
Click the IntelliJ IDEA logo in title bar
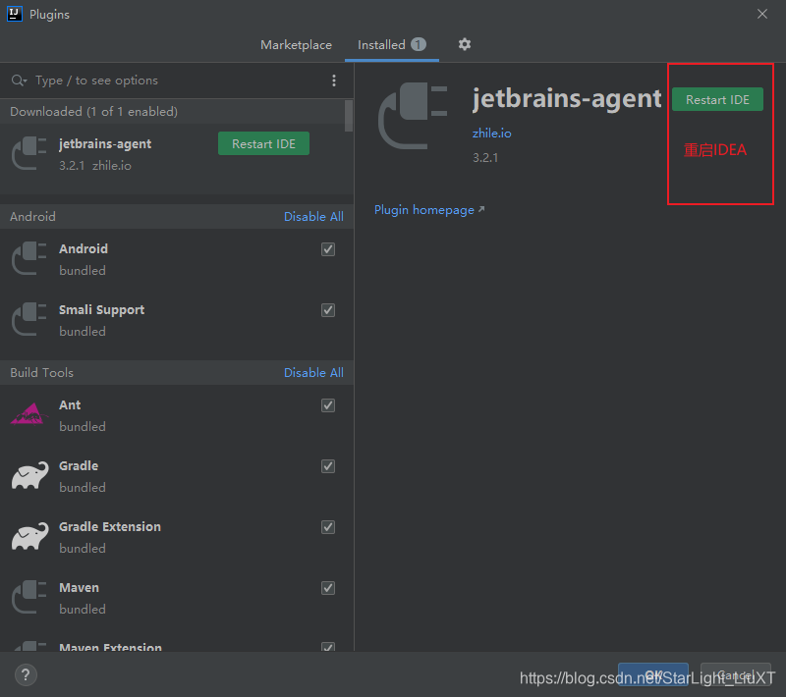pos(15,14)
